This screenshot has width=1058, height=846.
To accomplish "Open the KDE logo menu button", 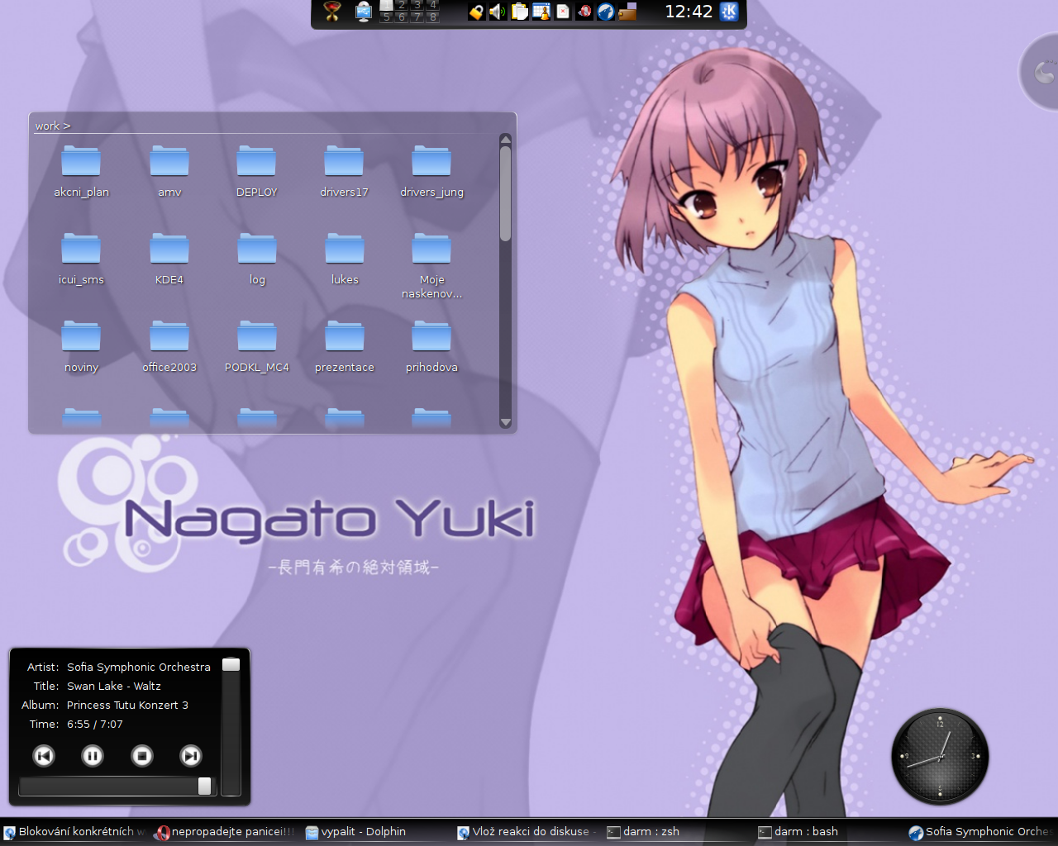I will pyautogui.click(x=729, y=12).
